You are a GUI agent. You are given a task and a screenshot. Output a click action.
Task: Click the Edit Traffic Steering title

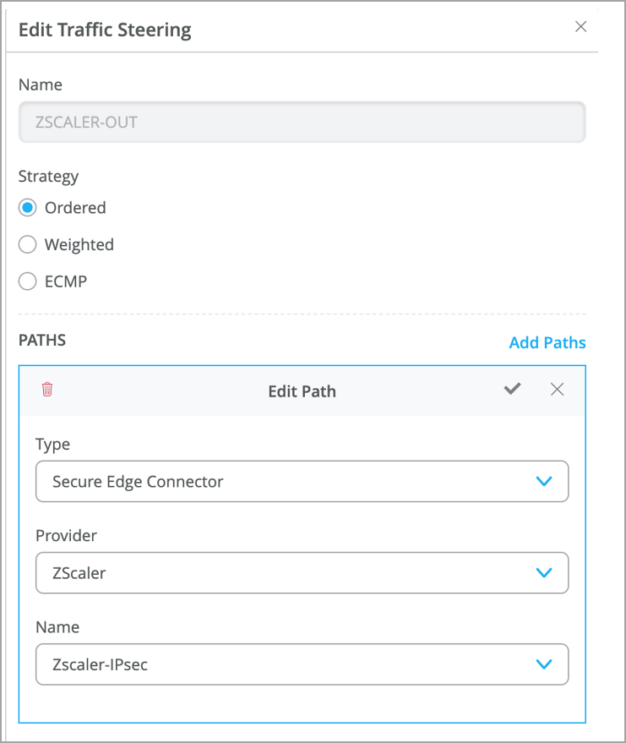pos(105,30)
